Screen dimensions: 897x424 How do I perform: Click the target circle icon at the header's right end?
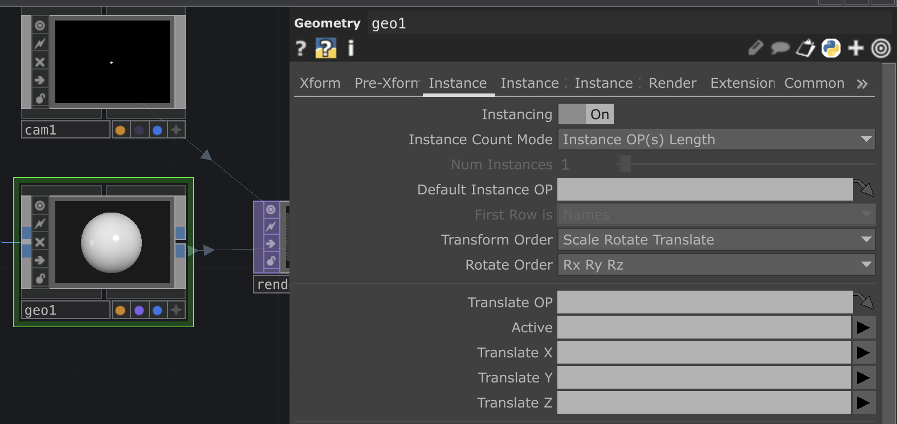[881, 48]
